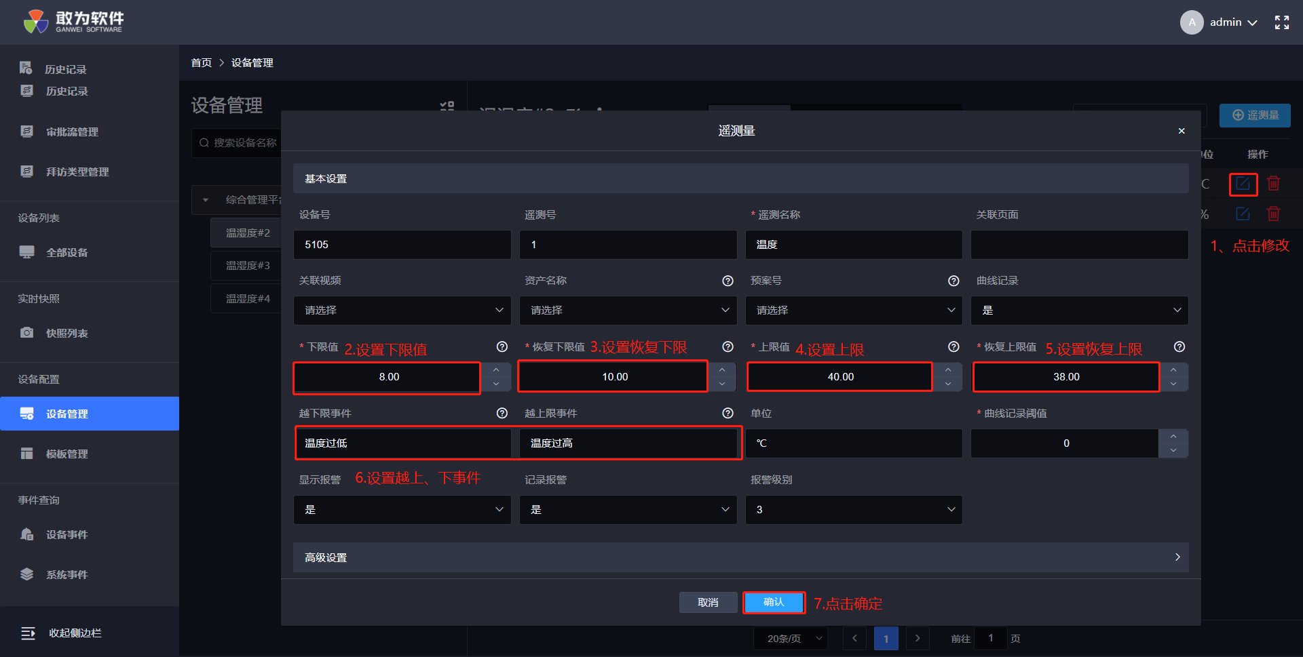The image size is (1303, 657).
Task: Click the help icon beside 恢复上限值
Action: 1179,347
